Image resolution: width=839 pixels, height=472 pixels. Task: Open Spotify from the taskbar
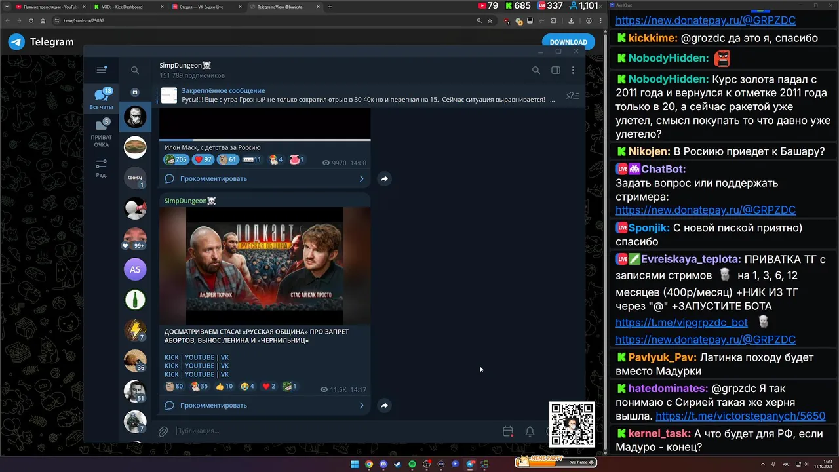pyautogui.click(x=412, y=464)
